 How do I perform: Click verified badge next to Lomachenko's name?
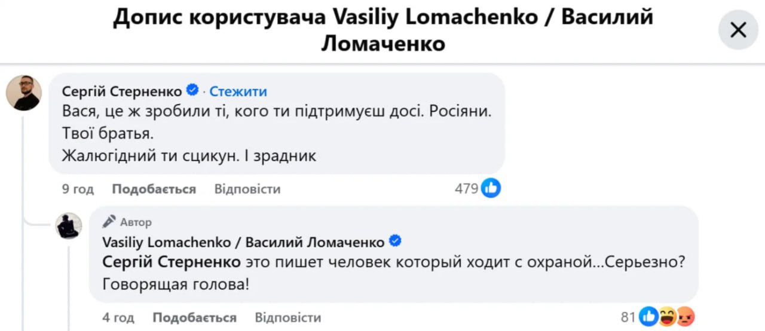395,241
